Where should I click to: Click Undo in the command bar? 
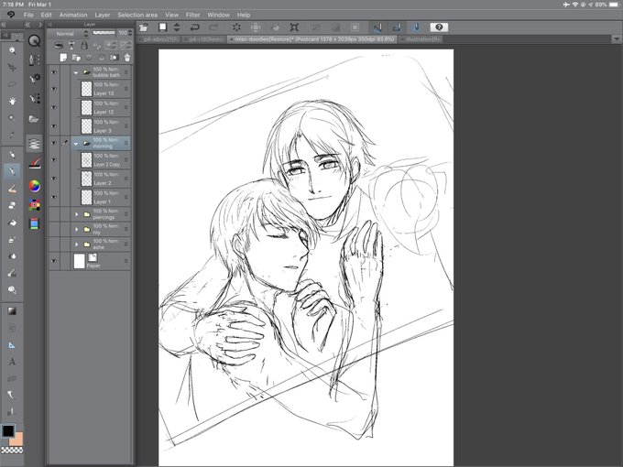click(x=194, y=27)
